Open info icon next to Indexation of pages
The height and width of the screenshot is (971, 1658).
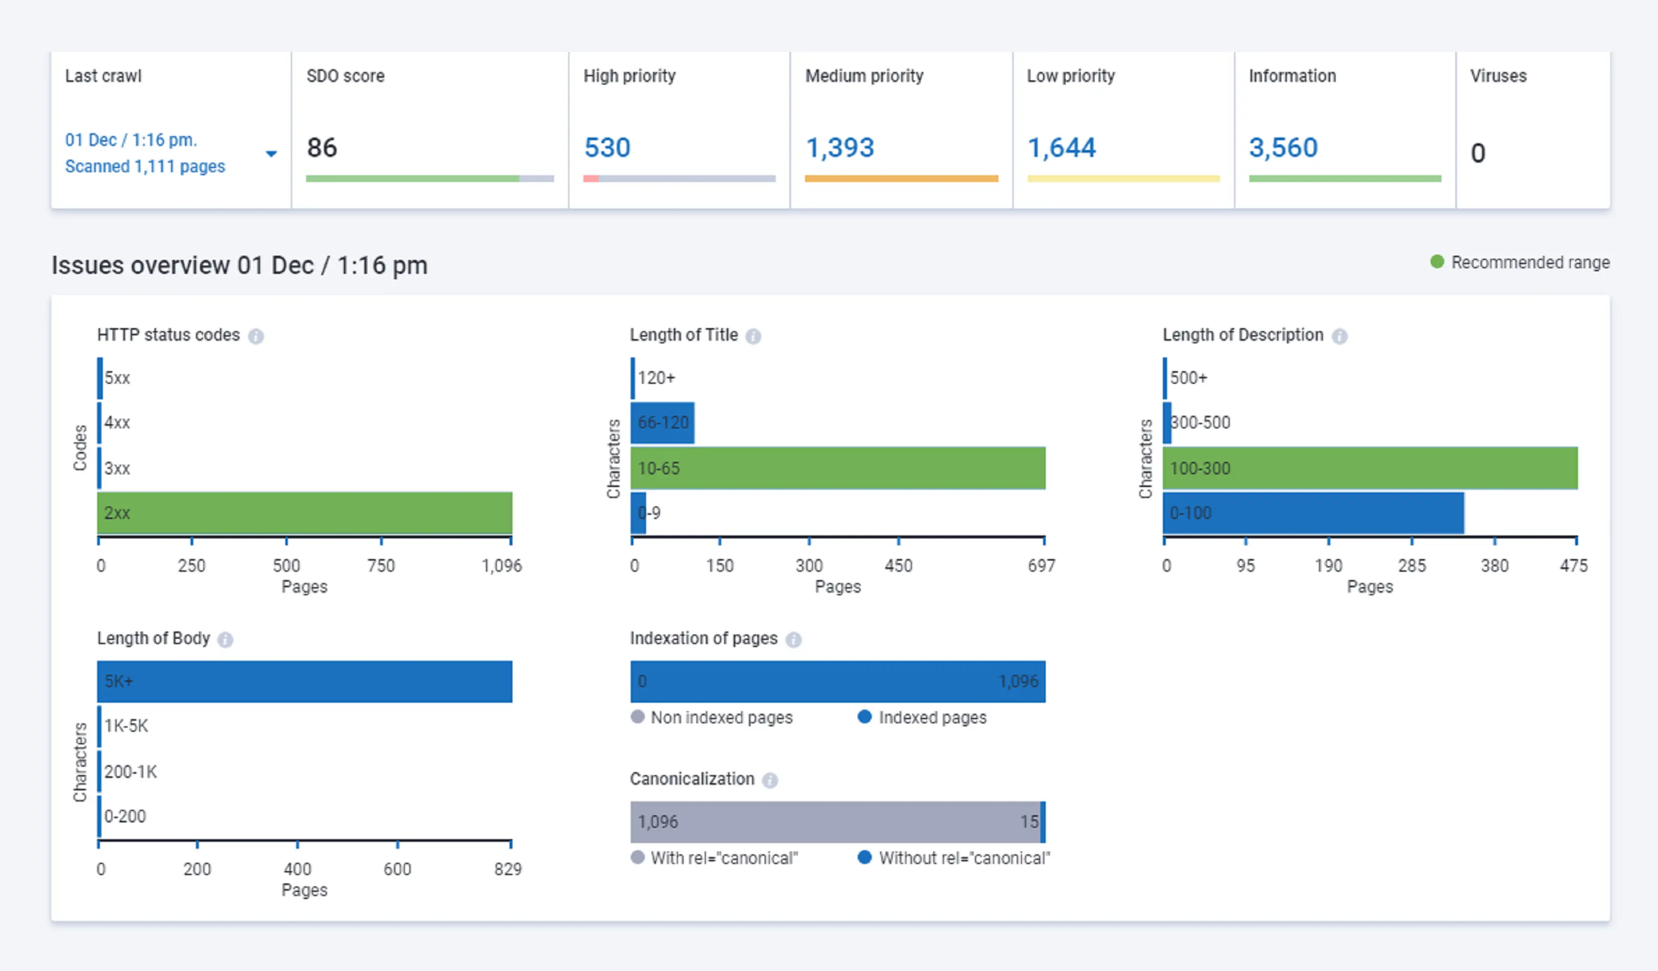click(794, 640)
